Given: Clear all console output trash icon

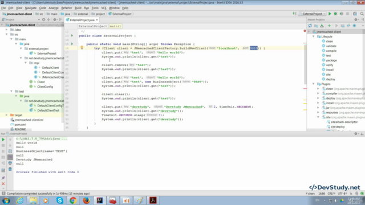Looking at the screenshot, I should (x=10, y=169).
